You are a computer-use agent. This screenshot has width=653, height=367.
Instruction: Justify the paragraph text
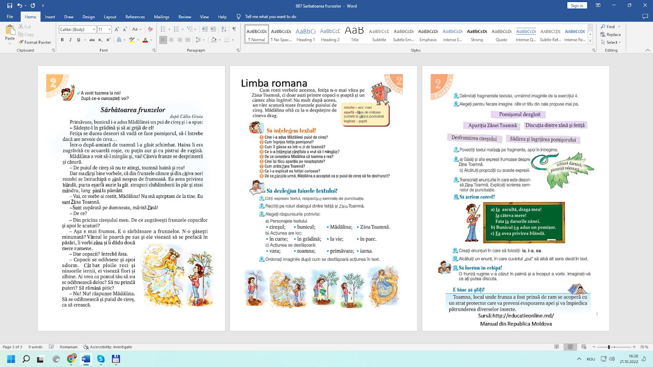188,40
